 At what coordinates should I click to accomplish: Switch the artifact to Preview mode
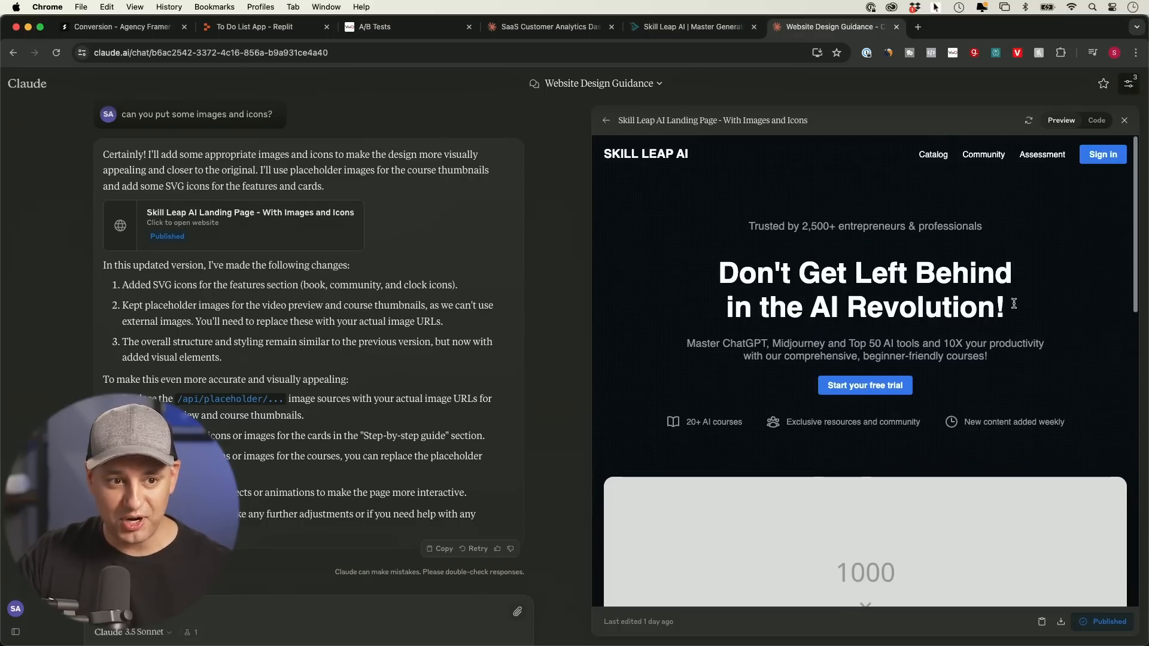click(x=1061, y=120)
